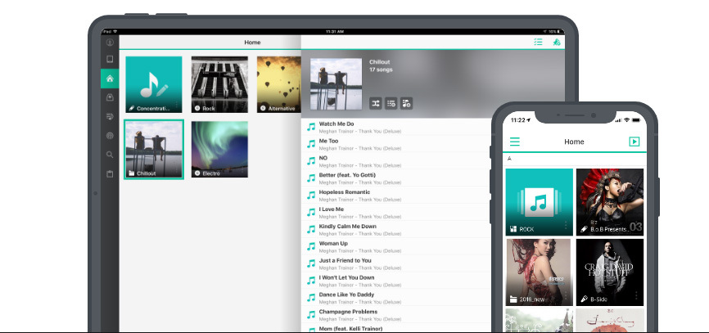Image resolution: width=709 pixels, height=333 pixels.
Task: Click the topmost circular icon in the sidebar
Action: pyautogui.click(x=110, y=43)
